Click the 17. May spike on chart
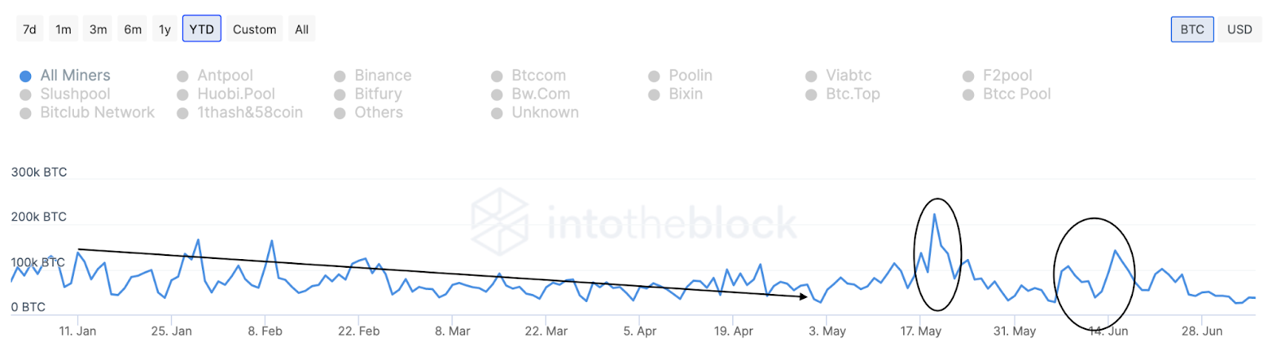This screenshot has height=356, width=1272. 935,215
